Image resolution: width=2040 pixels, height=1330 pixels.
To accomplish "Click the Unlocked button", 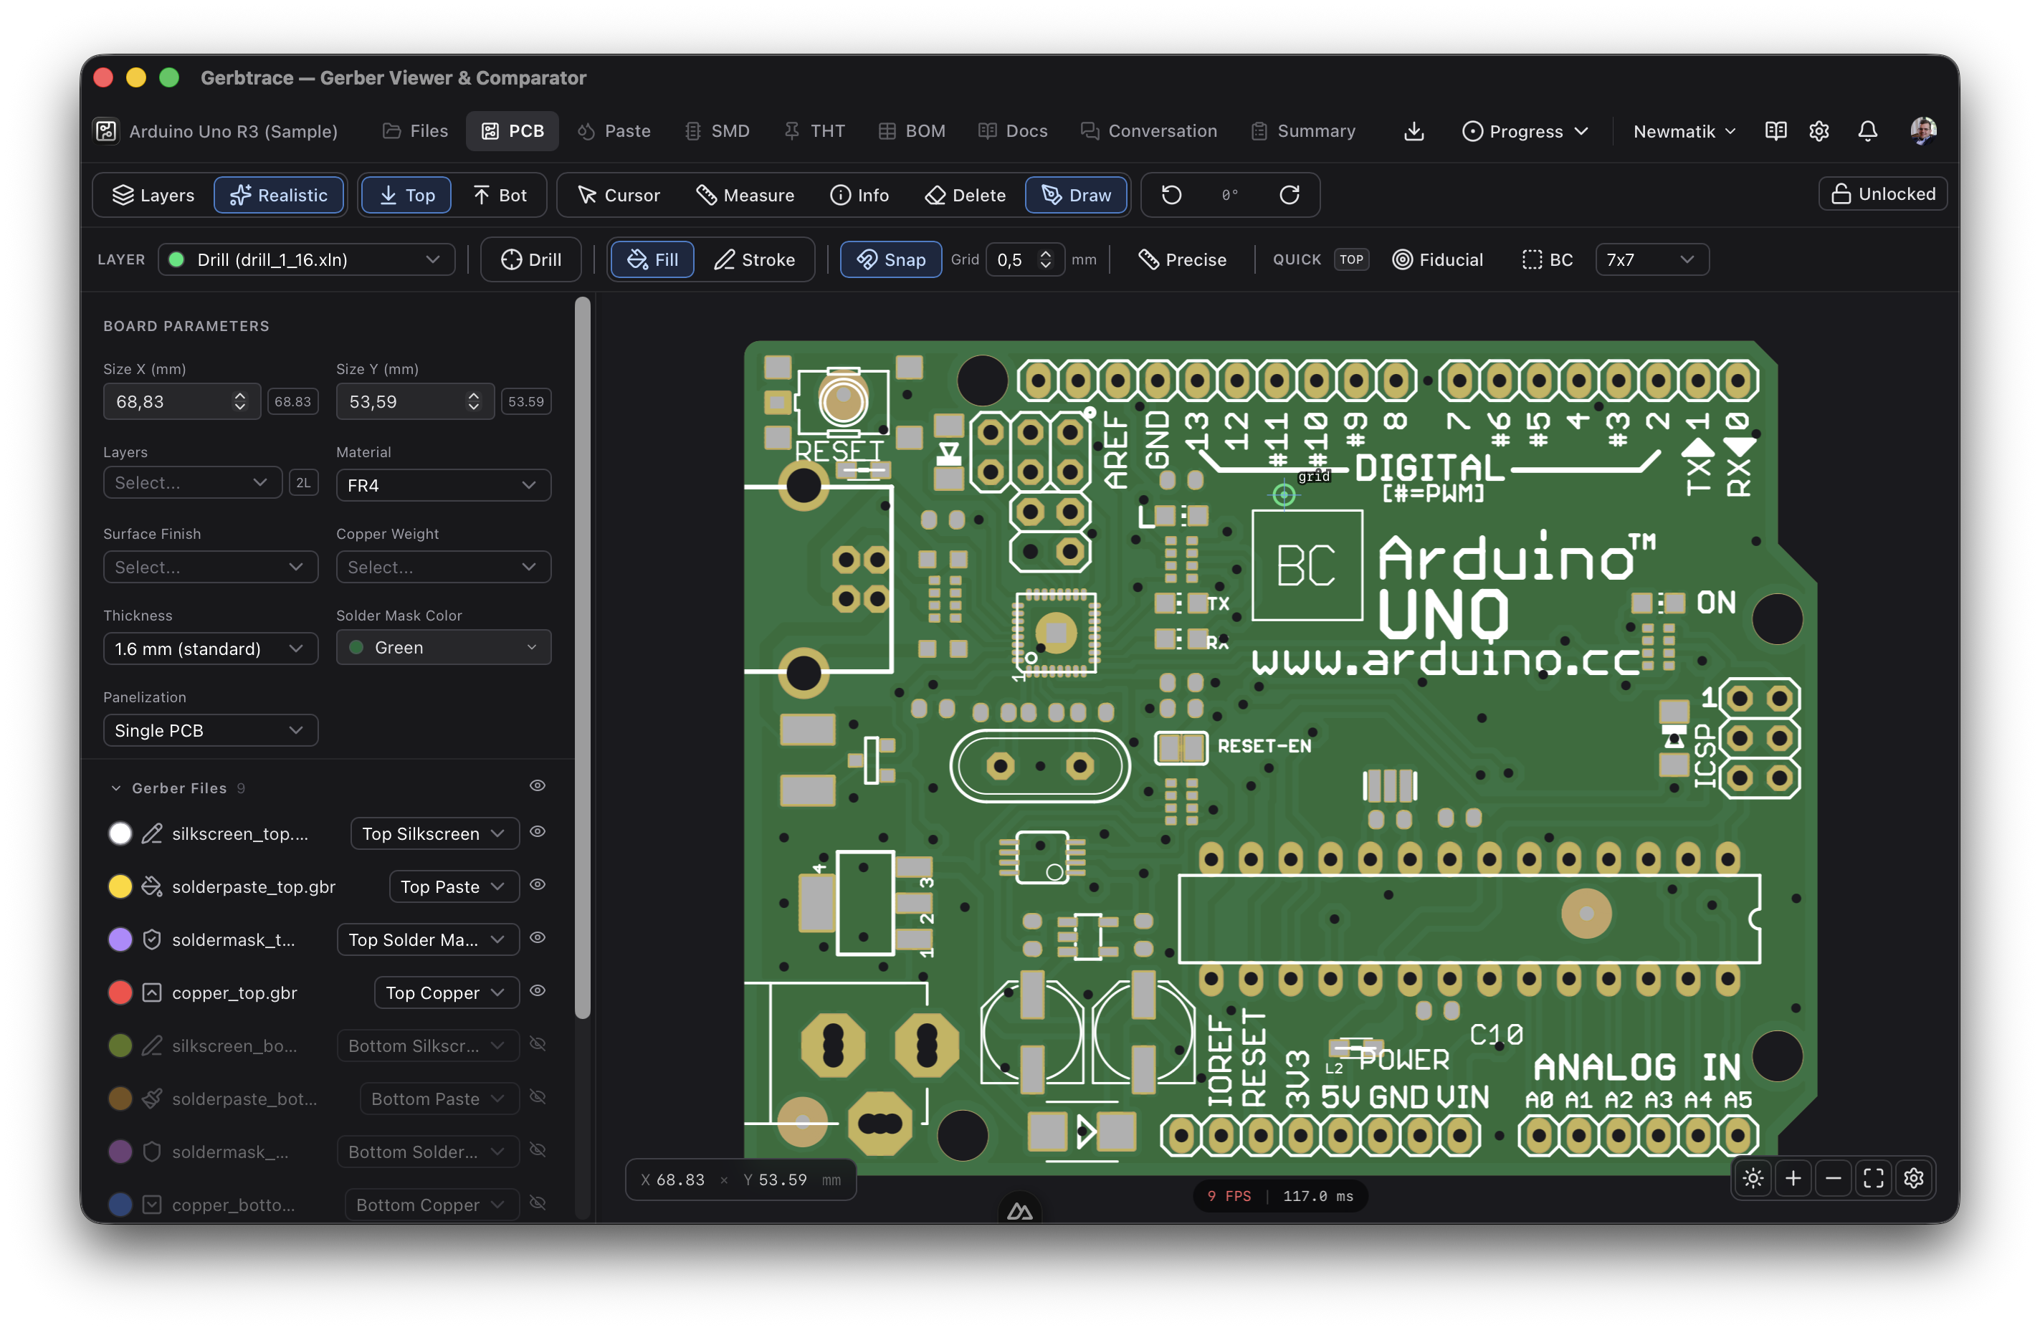I will point(1882,194).
